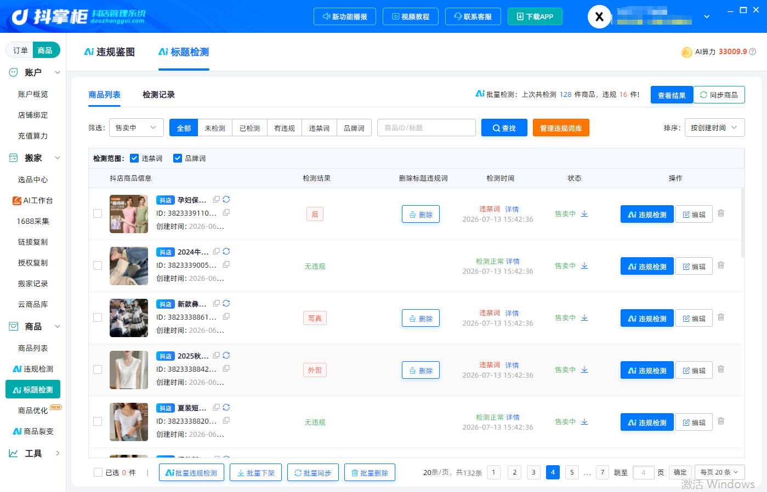Uncheck the 品牌词 detection scope checkbox
The height and width of the screenshot is (492, 767).
[178, 158]
